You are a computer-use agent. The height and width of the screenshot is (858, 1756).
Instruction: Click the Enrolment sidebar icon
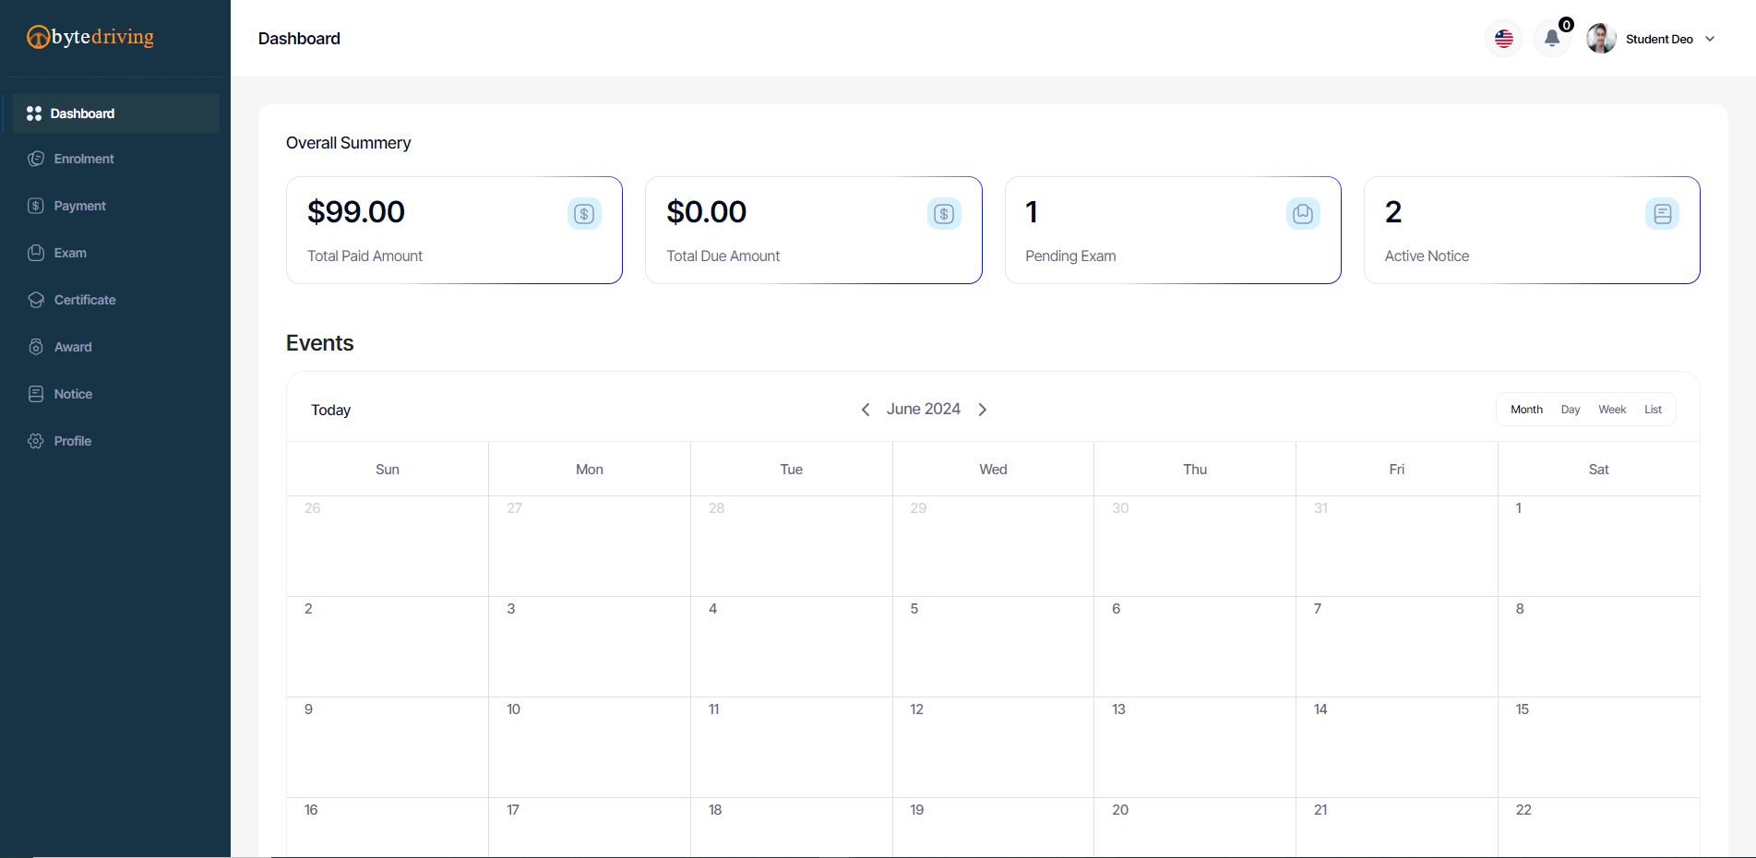click(36, 159)
